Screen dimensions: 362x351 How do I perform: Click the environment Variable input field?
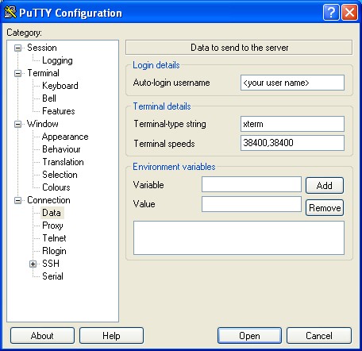[x=252, y=184]
